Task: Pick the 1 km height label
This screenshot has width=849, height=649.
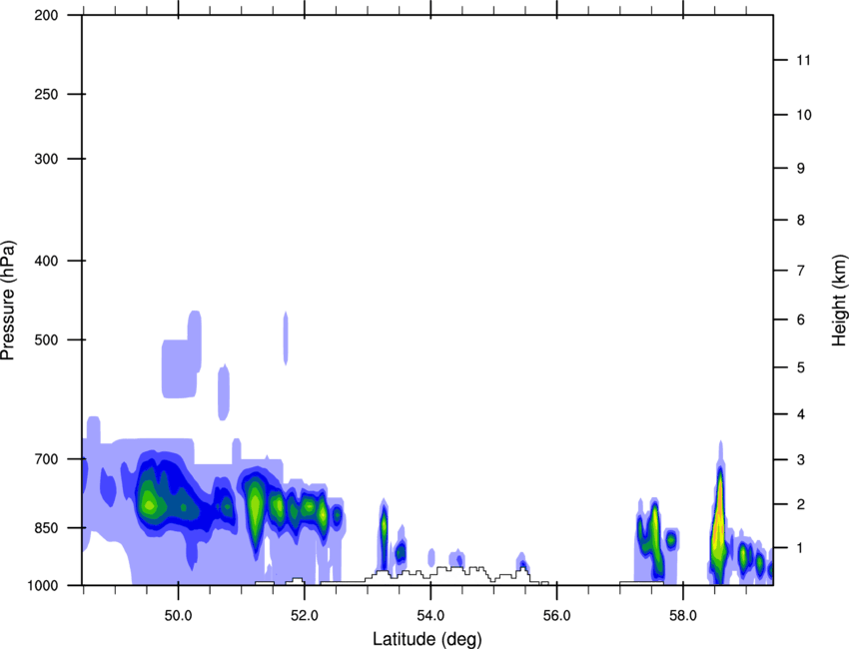Action: click(x=801, y=548)
